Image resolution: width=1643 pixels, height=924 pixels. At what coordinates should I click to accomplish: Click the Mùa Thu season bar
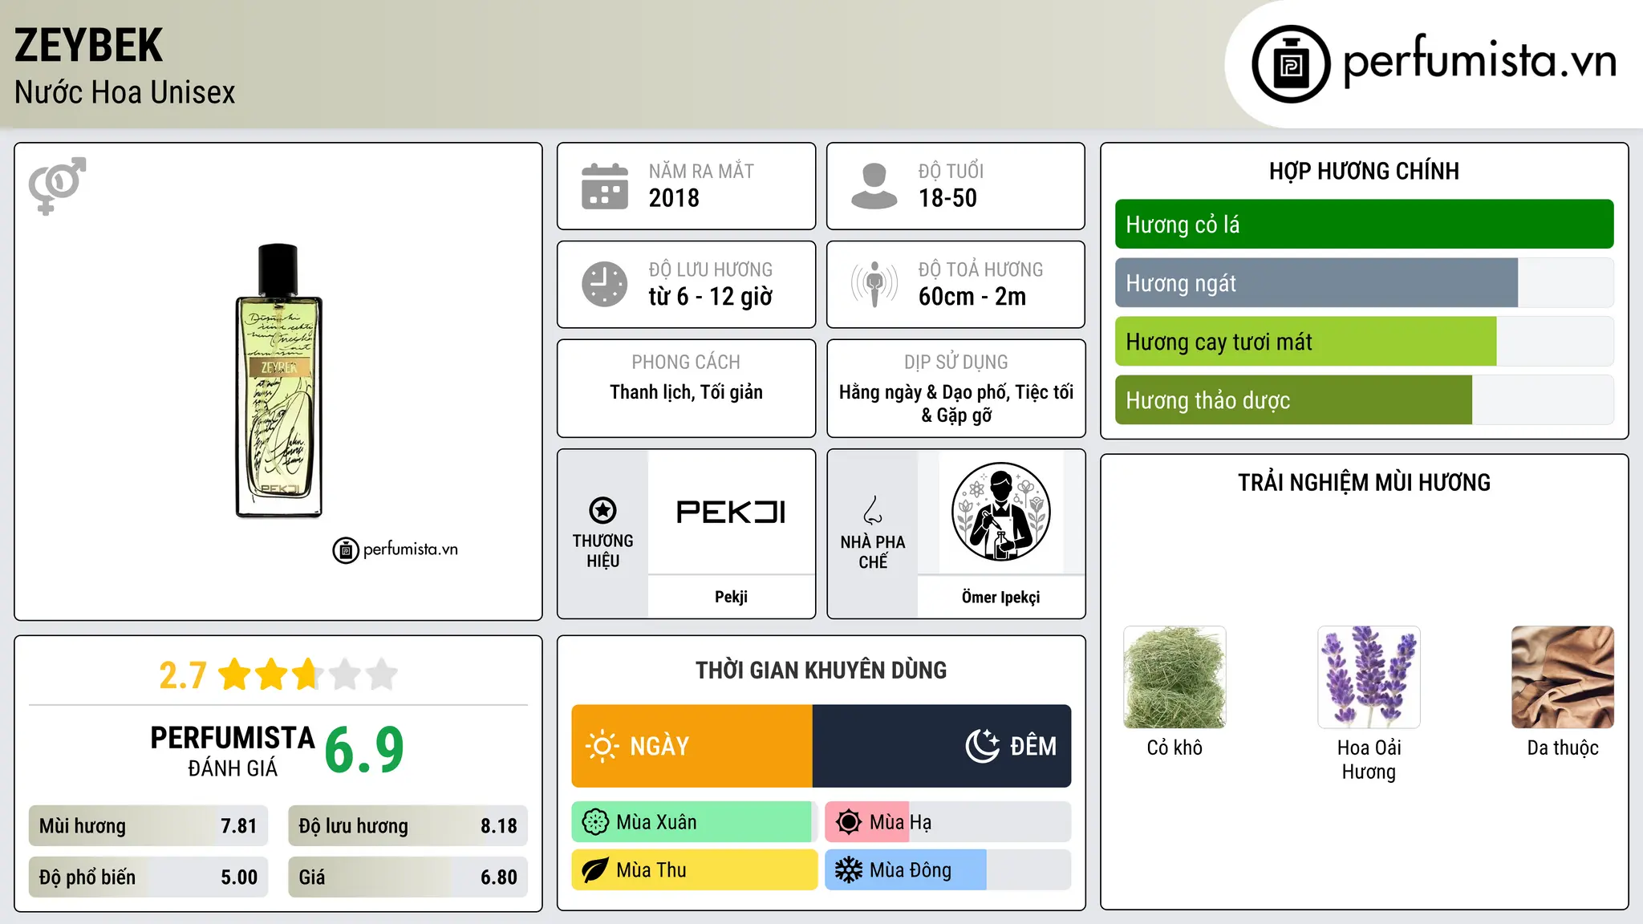click(695, 870)
